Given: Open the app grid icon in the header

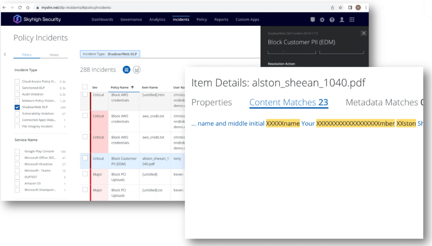Looking at the screenshot, I should [x=353, y=19].
